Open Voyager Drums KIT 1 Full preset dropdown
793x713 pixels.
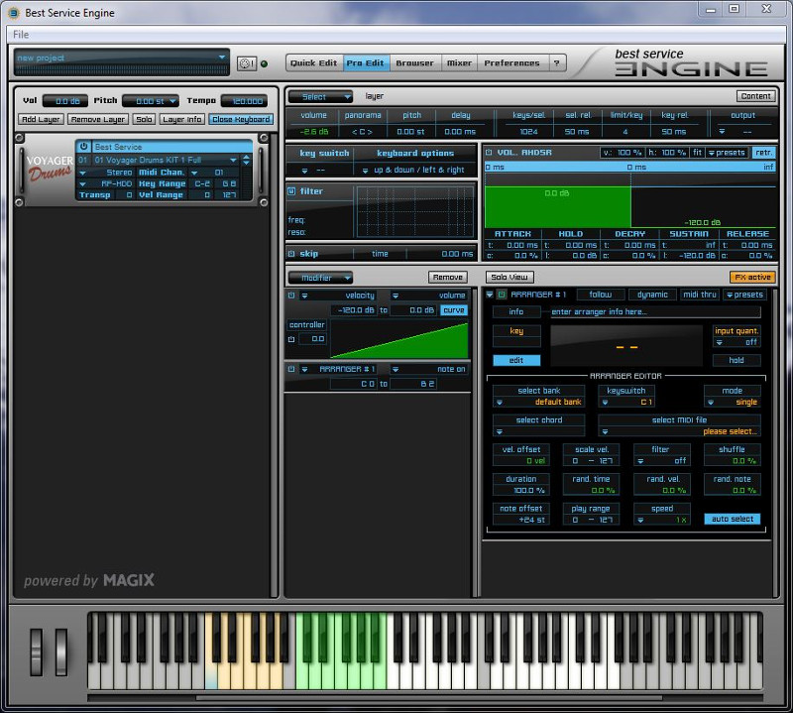click(233, 160)
